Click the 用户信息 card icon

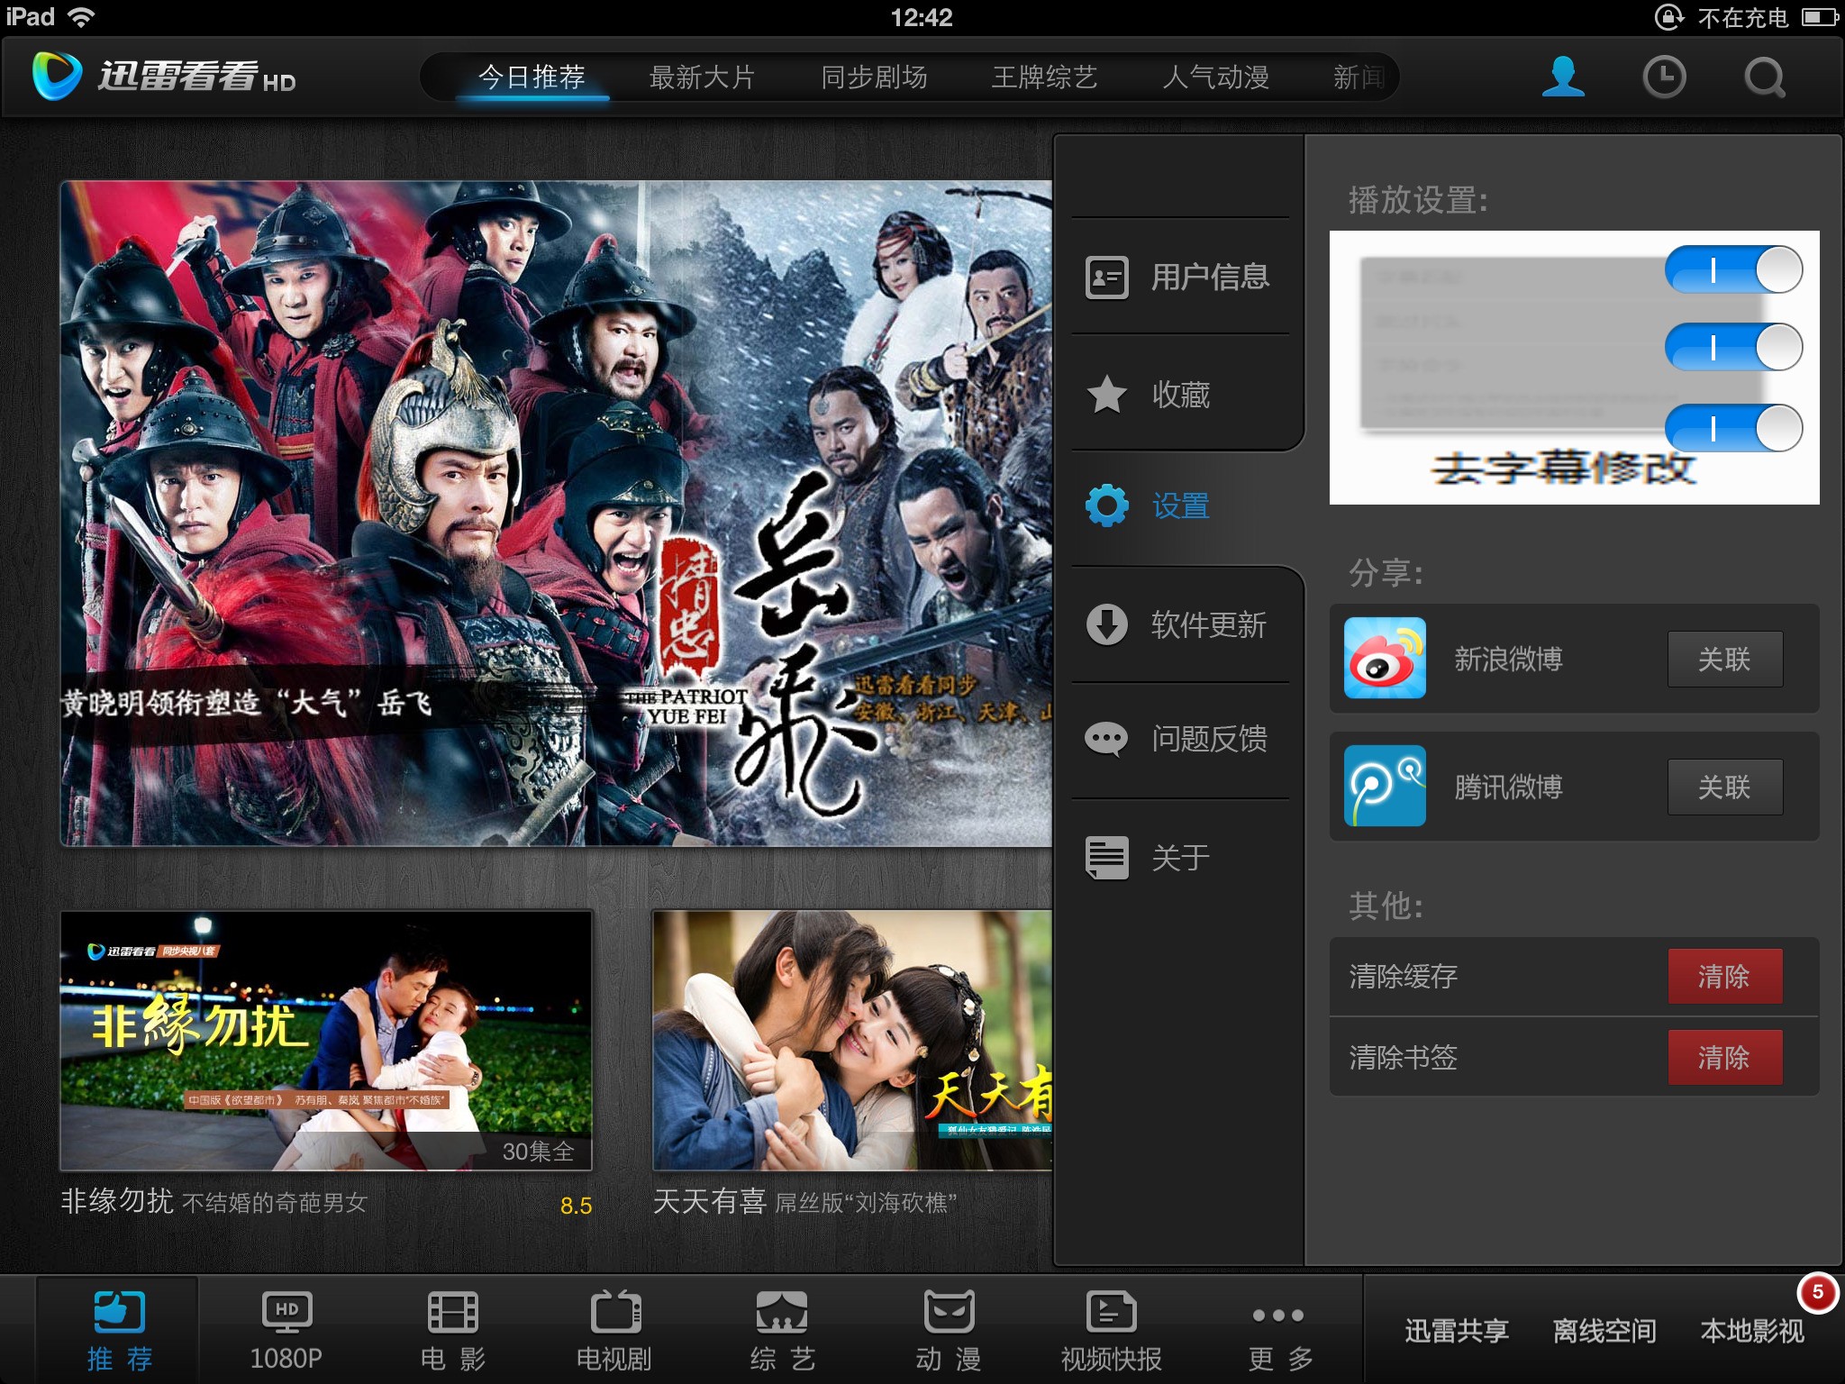pos(1106,277)
